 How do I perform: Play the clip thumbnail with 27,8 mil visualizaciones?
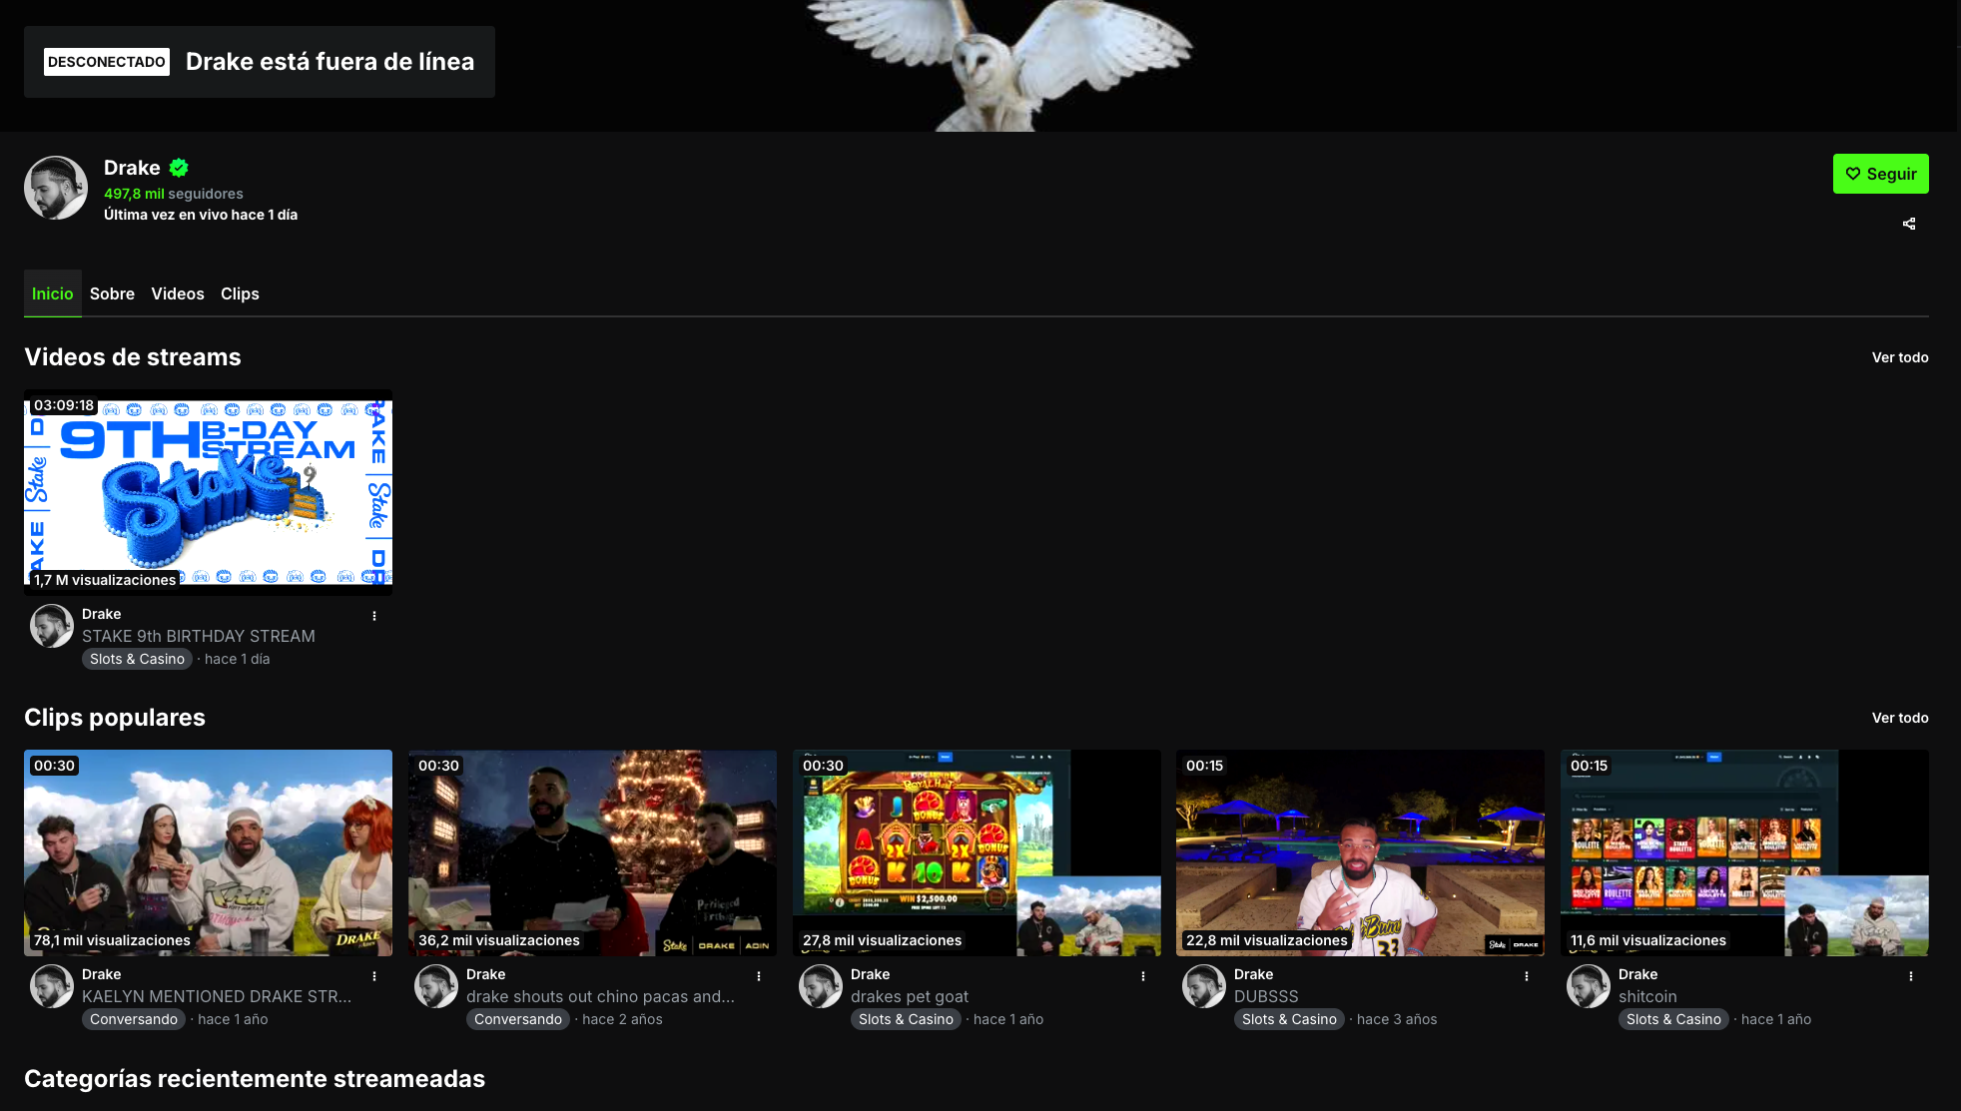coord(977,852)
